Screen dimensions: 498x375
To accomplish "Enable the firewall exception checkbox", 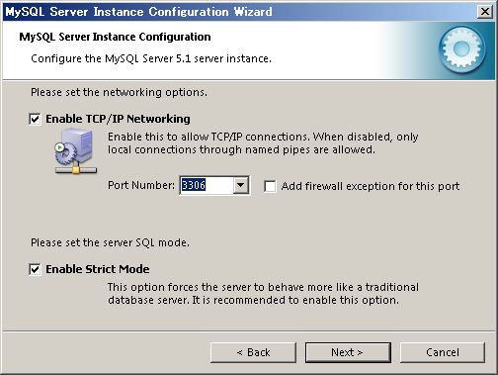I will tap(270, 186).
